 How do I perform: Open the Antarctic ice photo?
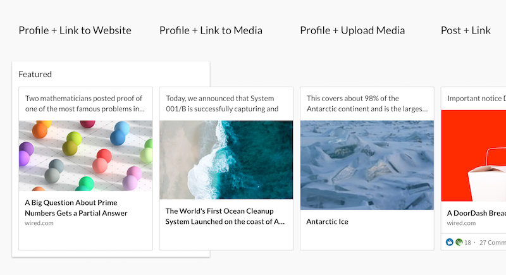pyautogui.click(x=367, y=165)
